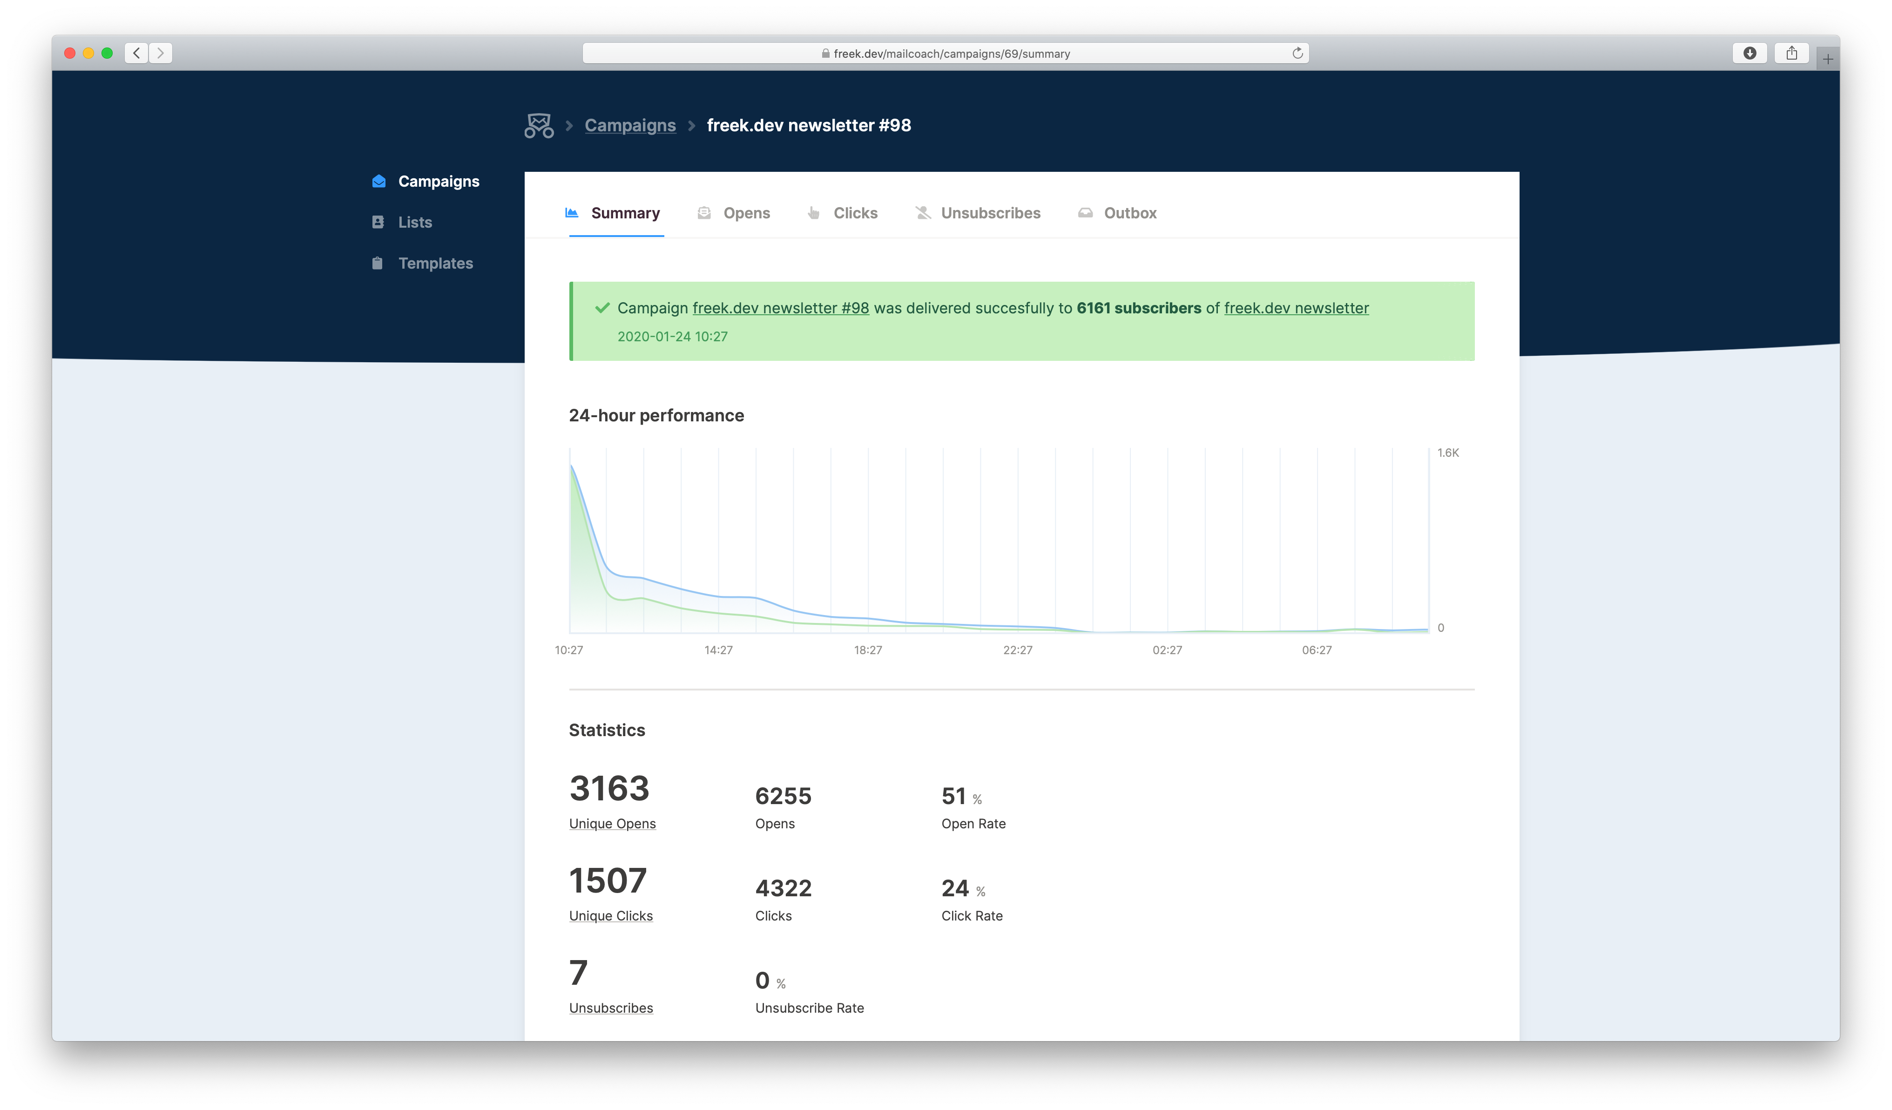Click the '51' Open Rate value
The width and height of the screenshot is (1892, 1110).
click(953, 796)
